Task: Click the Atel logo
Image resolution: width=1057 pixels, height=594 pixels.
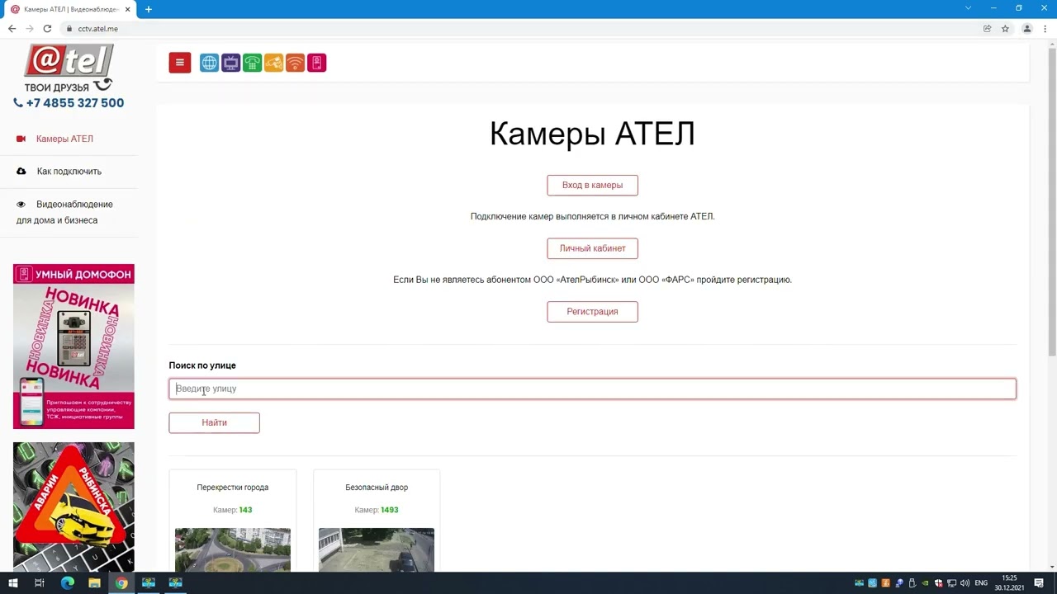Action: click(x=69, y=68)
